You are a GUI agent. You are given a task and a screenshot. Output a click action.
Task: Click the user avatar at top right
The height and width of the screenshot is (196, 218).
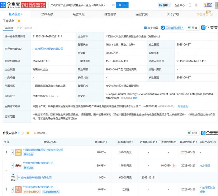pos(216,5)
